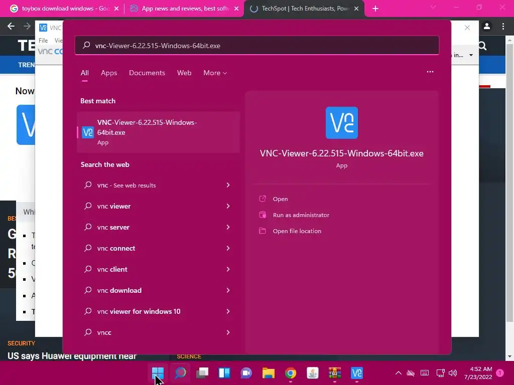Expand arrow beside 'vncc' suggestion
The height and width of the screenshot is (385, 514).
click(228, 332)
